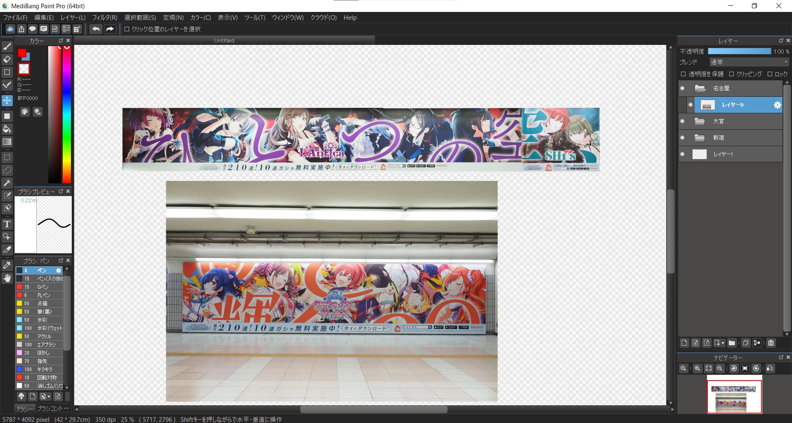Select the Hand pan tool
This screenshot has width=792, height=423.
pyautogui.click(x=7, y=278)
